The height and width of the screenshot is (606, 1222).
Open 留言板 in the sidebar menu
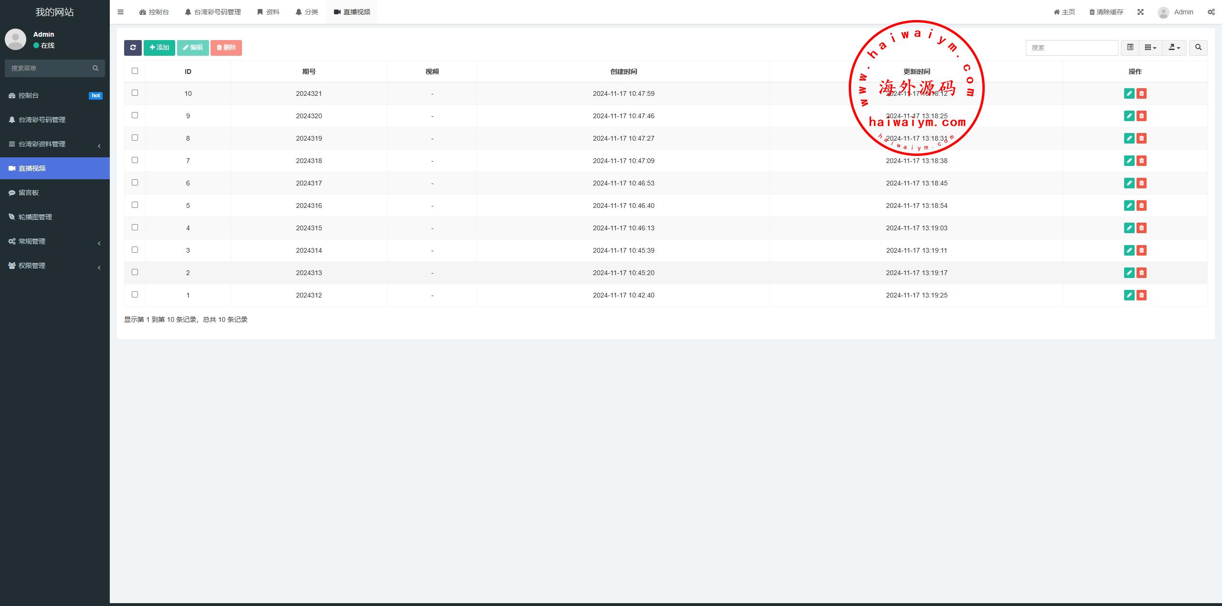pos(29,193)
